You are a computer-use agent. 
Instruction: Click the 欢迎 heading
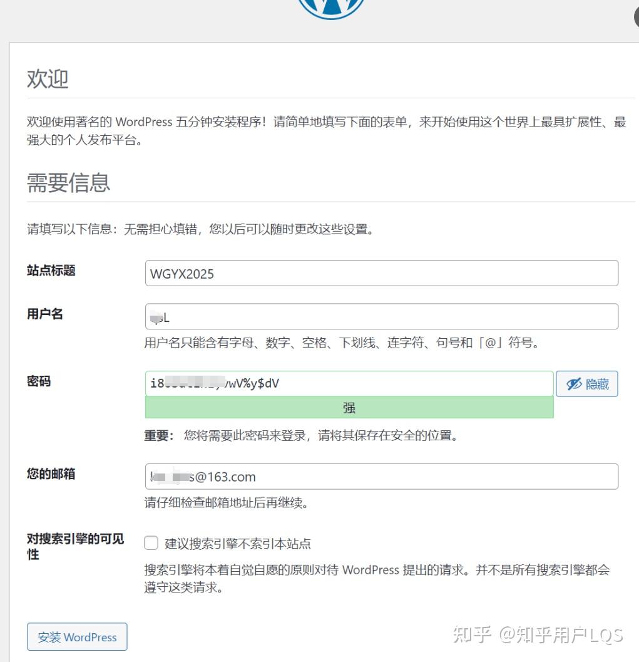pos(48,79)
